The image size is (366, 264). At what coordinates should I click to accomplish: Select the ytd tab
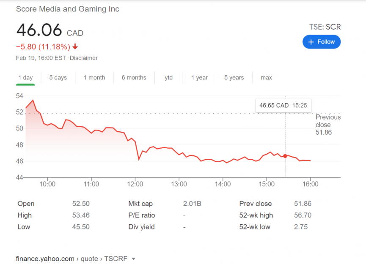168,78
